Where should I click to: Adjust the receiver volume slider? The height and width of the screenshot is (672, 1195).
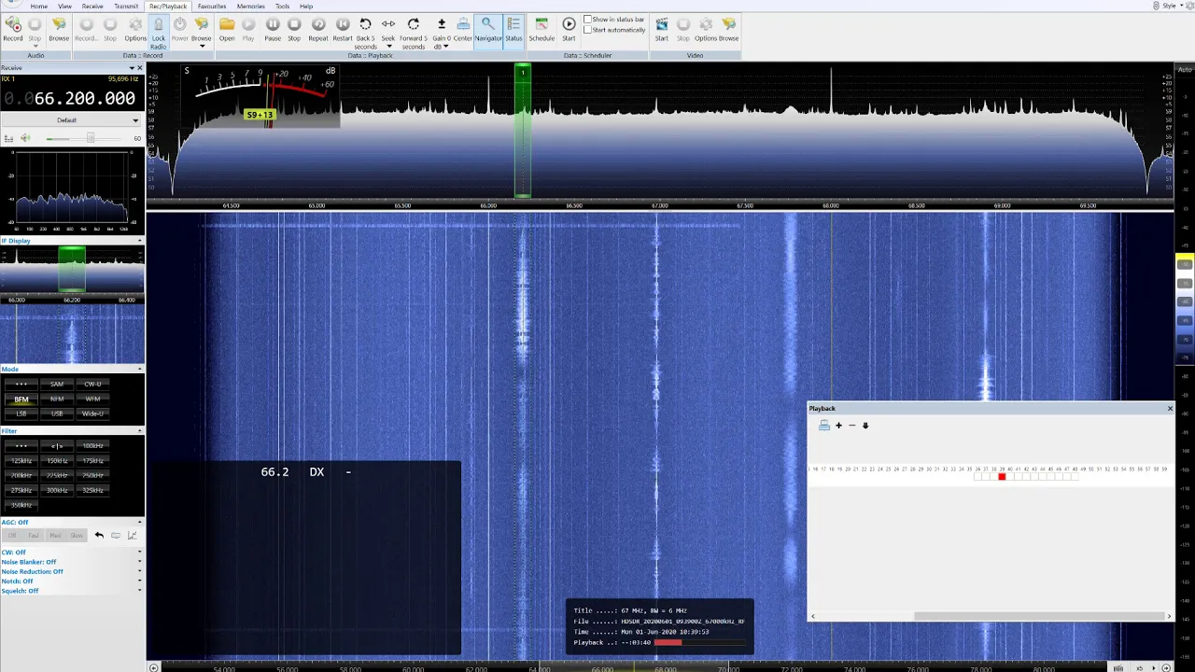click(91, 138)
